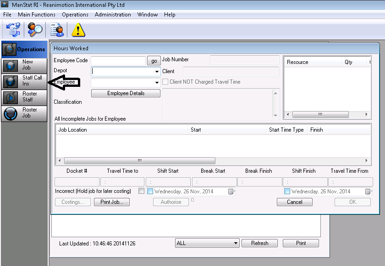Image resolution: width=385 pixels, height=266 pixels.
Task: Click the Operations clock header icon
Action: 9,49
